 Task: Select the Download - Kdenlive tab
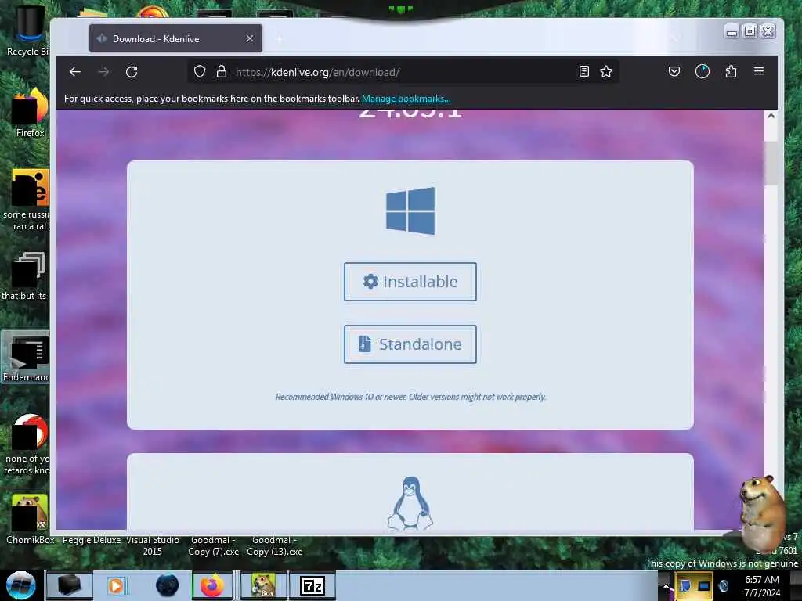[x=175, y=38]
